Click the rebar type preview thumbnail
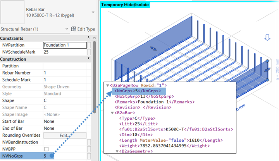The height and width of the screenshot is (161, 279). coord(12,12)
